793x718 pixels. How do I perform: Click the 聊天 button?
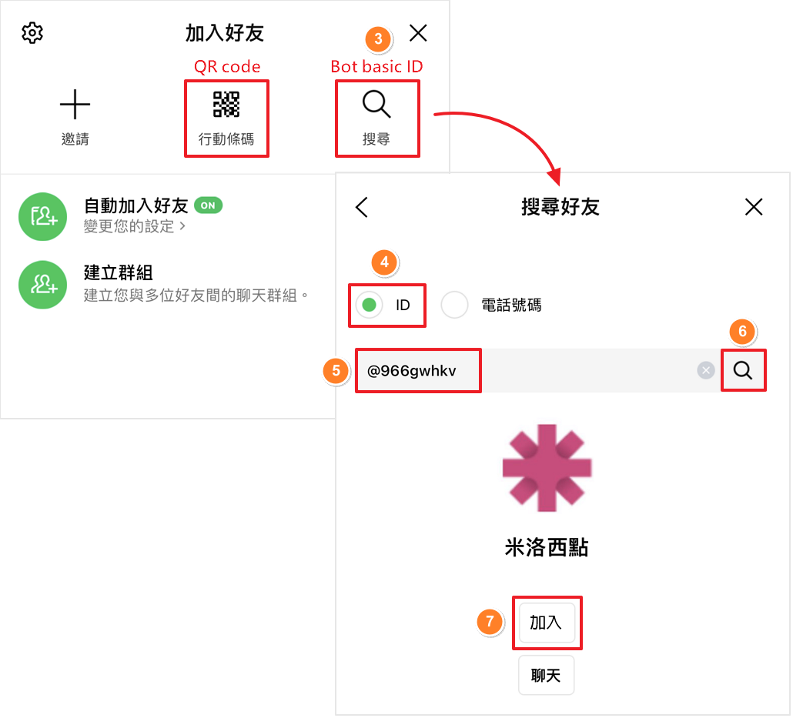[x=546, y=676]
